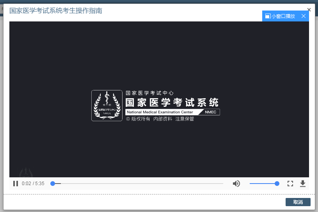Seek to the middle of the video progress bar
318x212 pixels.
pos(137,184)
